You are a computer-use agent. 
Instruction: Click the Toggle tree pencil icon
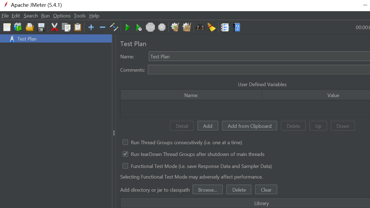(x=114, y=27)
